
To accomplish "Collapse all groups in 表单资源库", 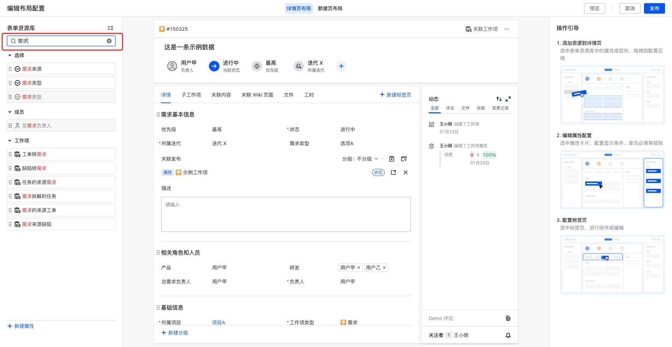I will click(x=110, y=28).
